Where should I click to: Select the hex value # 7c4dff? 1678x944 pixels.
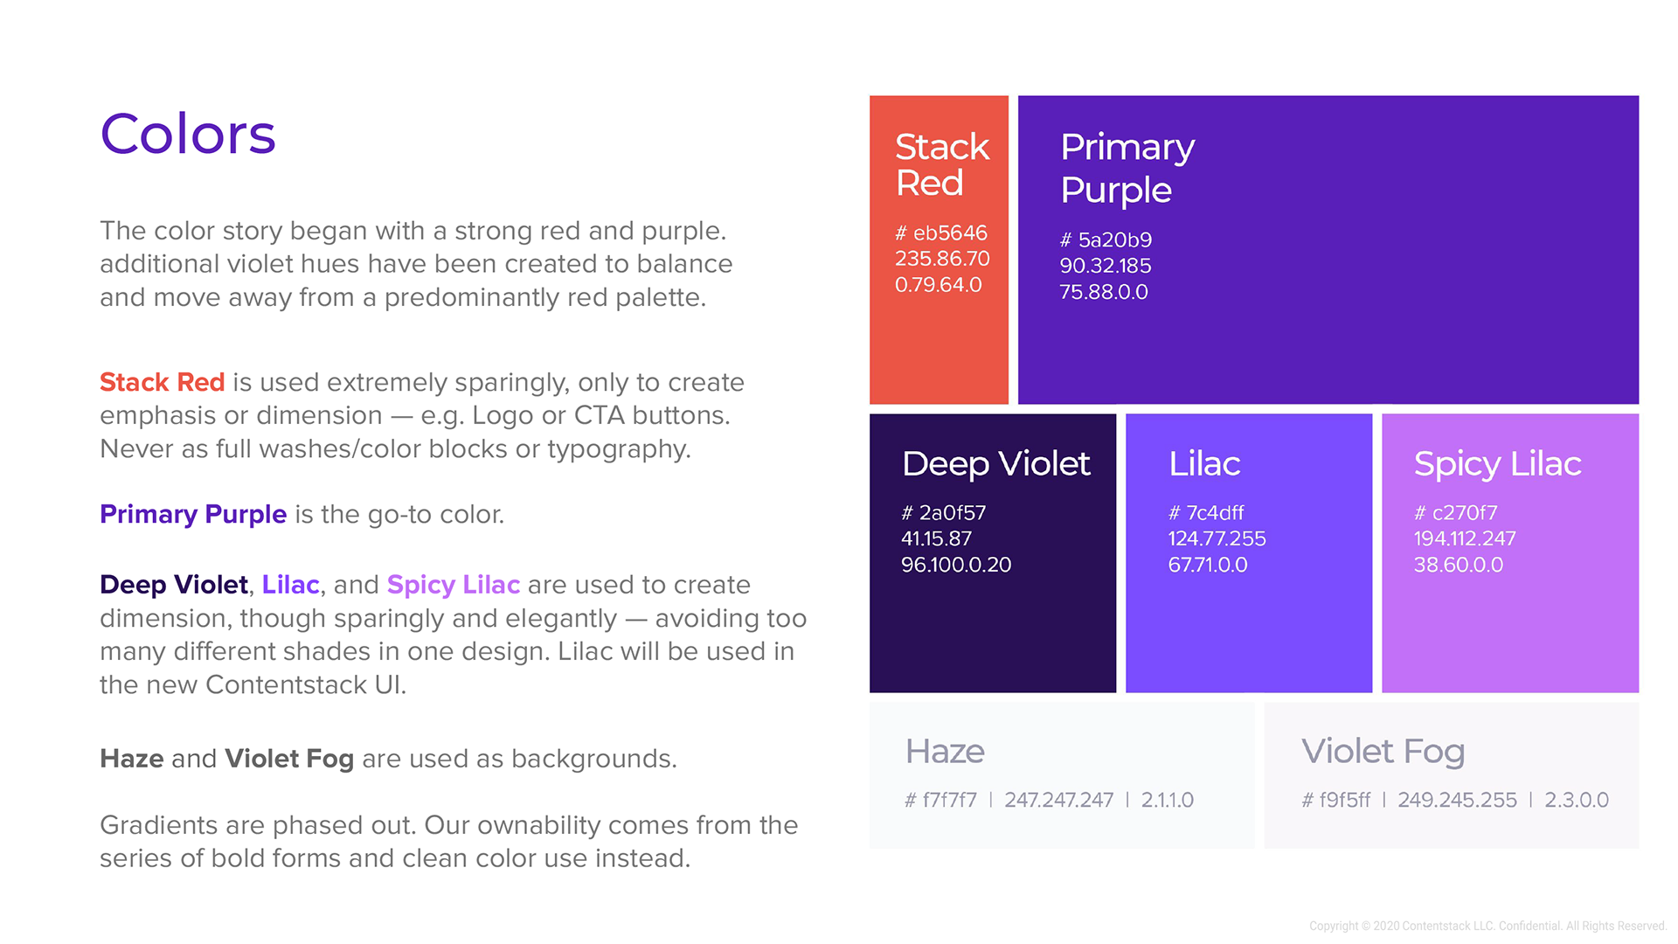(1206, 513)
